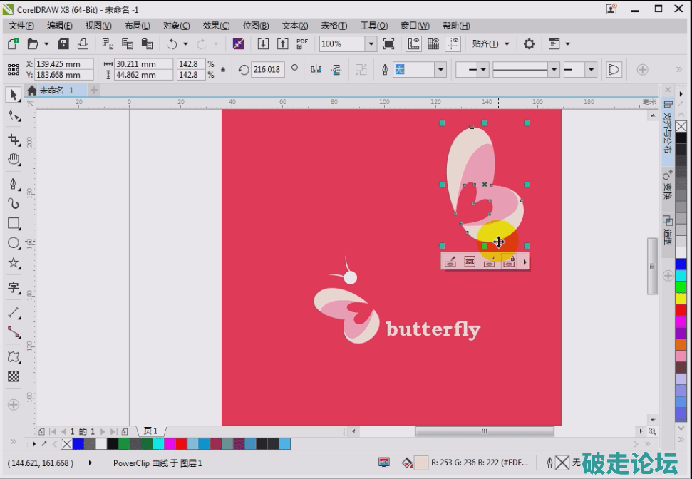This screenshot has width=692, height=479.
Task: Click the Save disk icon
Action: coord(63,44)
